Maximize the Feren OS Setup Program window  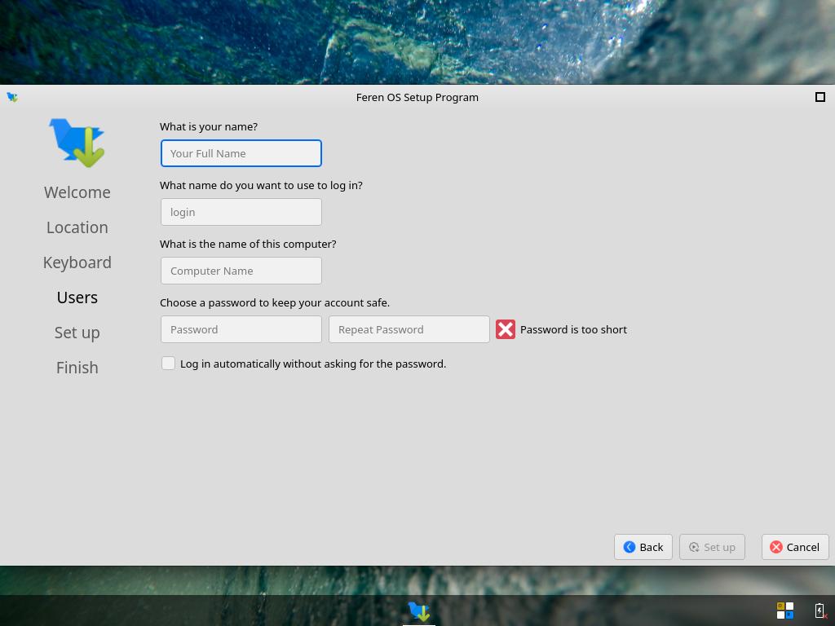pyautogui.click(x=820, y=97)
